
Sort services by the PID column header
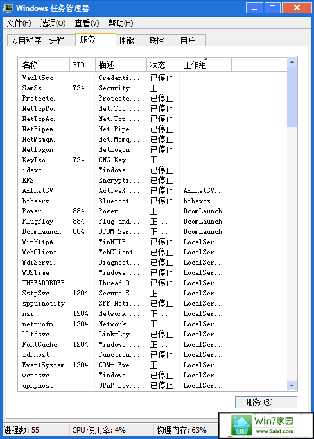[x=82, y=65]
